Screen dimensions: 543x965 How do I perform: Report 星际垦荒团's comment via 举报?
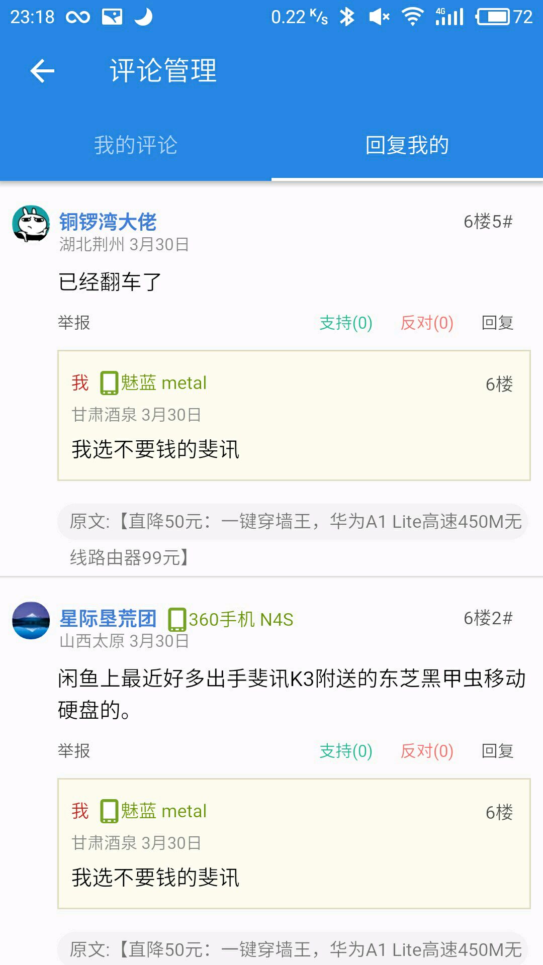click(x=74, y=751)
